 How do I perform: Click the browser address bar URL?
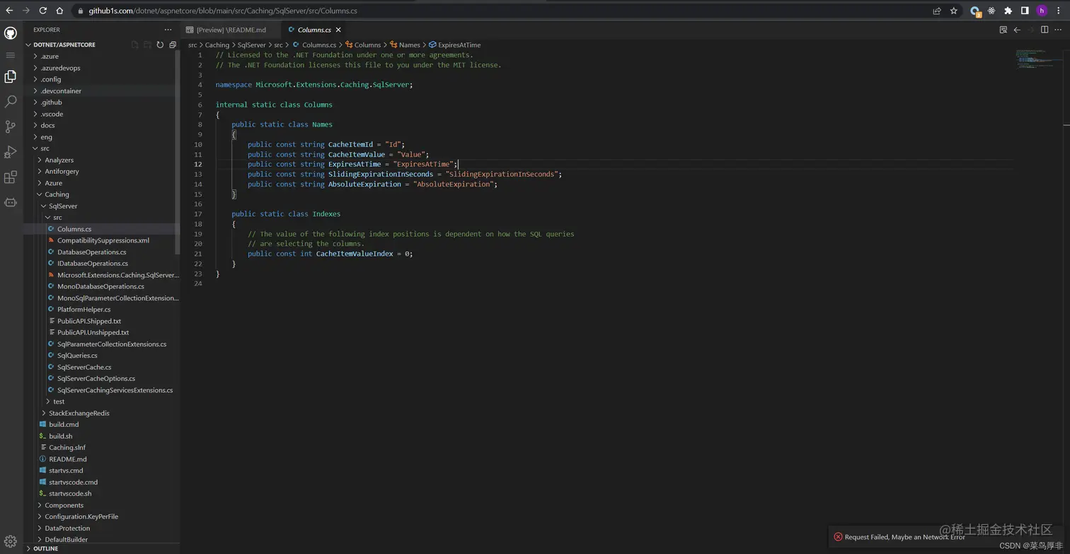point(223,11)
